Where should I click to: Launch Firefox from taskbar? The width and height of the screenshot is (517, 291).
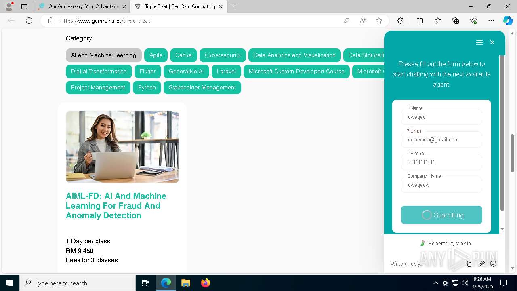tap(206, 283)
